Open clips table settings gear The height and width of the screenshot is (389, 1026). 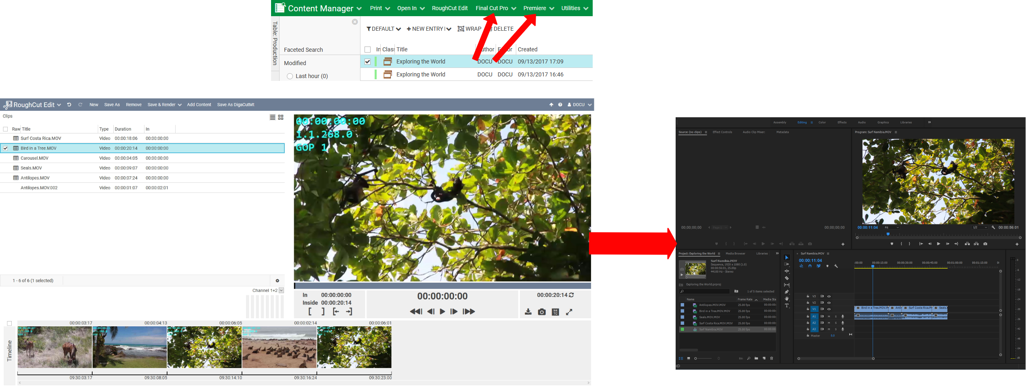click(277, 281)
